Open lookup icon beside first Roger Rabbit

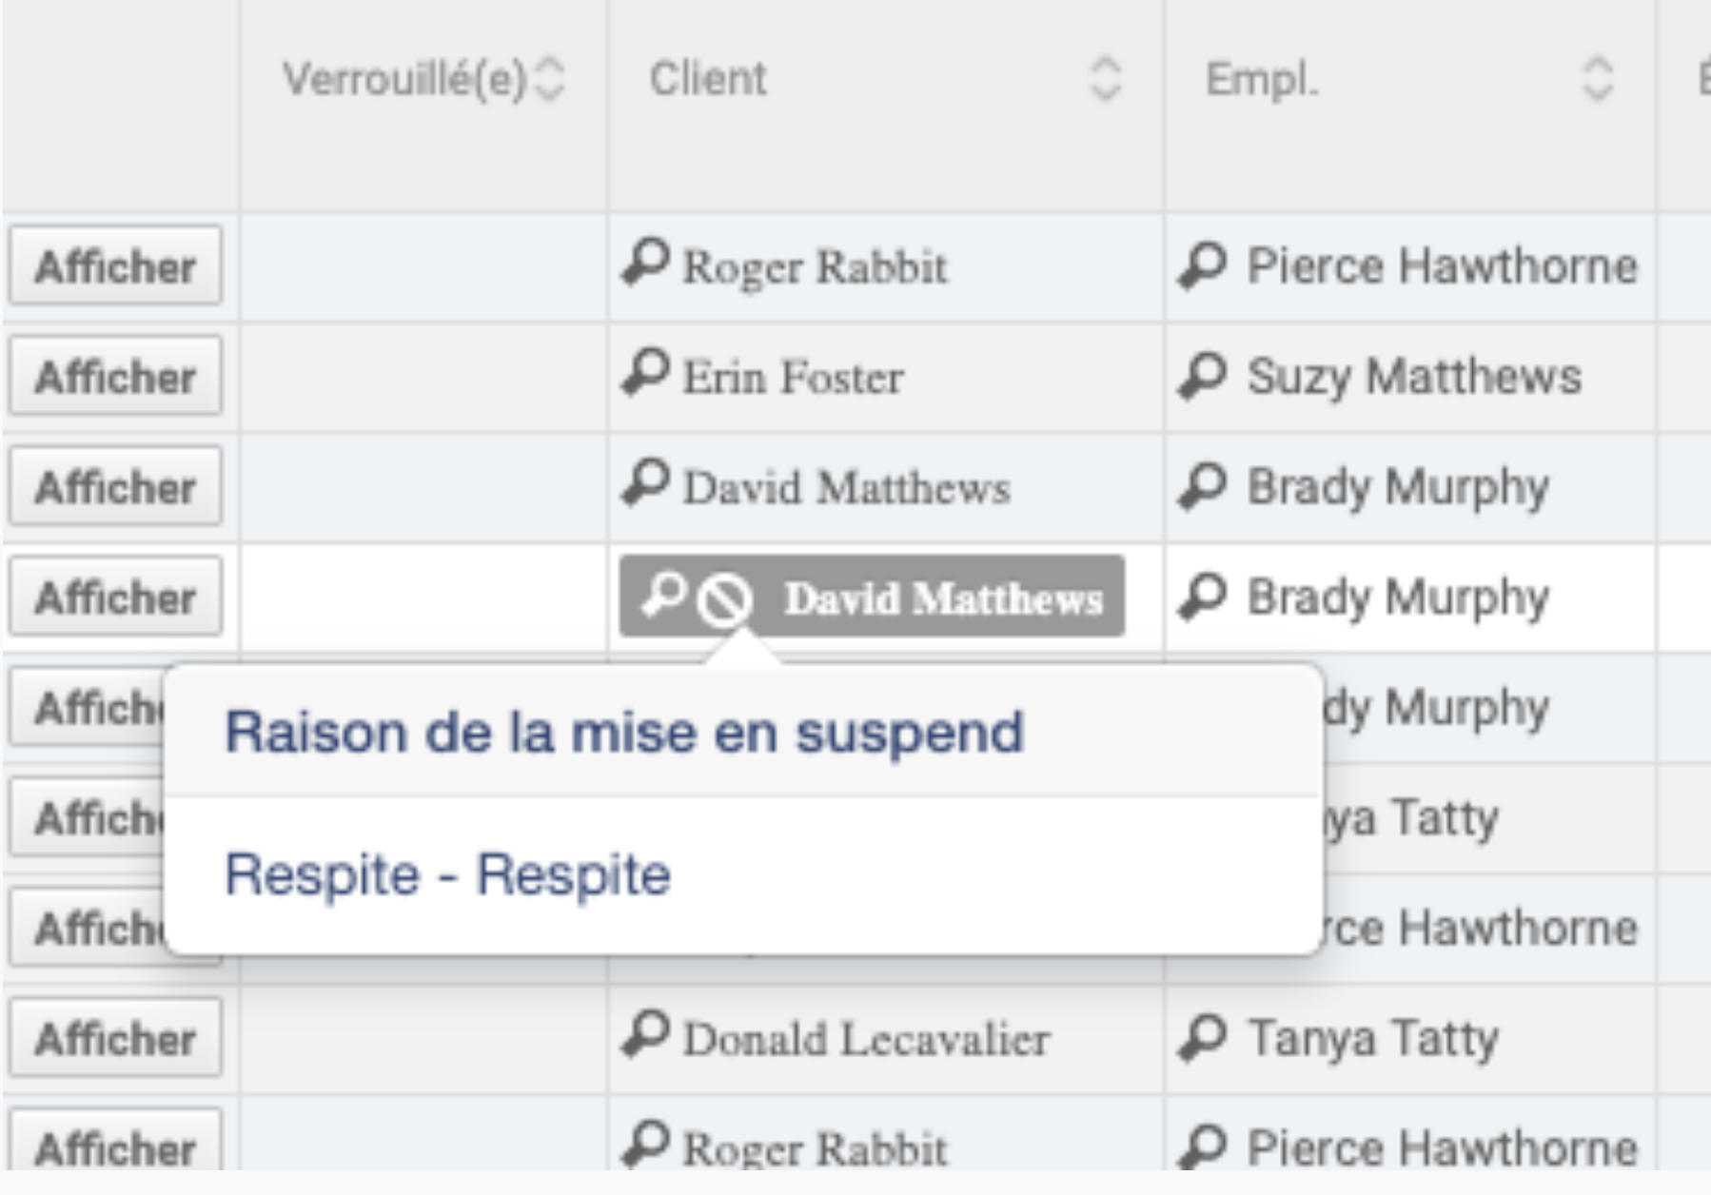(x=646, y=262)
